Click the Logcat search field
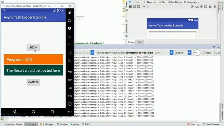The width and height of the screenshot is (224, 126). tap(197, 52)
